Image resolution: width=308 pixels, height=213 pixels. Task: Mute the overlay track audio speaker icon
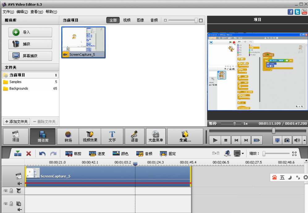click(20, 209)
